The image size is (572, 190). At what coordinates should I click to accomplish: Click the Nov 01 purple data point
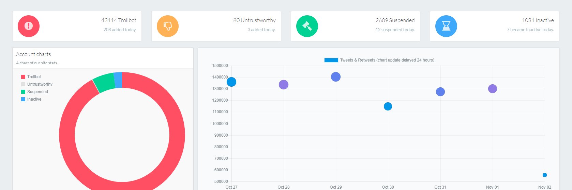(493, 89)
